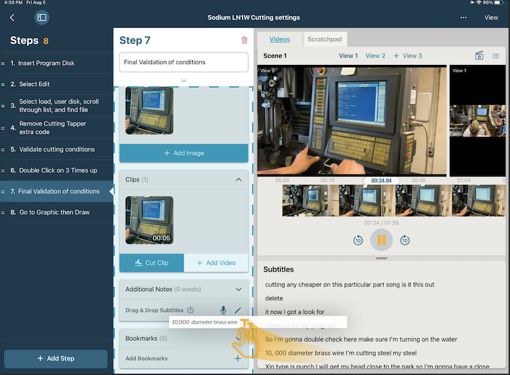
Task: Delete Step 7 with the trash icon
Action: 245,41
